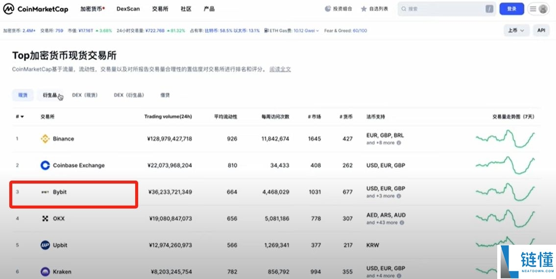Click the Upbit logo icon

[45, 245]
